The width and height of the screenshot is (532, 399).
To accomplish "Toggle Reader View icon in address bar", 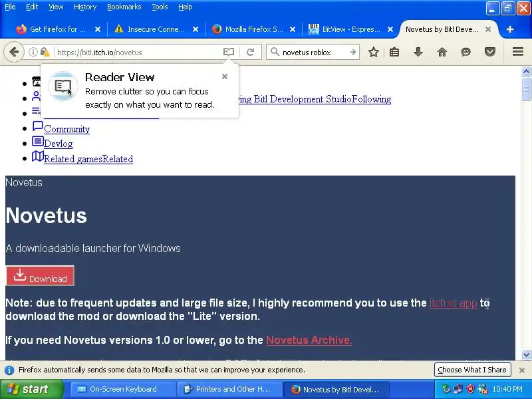I will click(229, 52).
